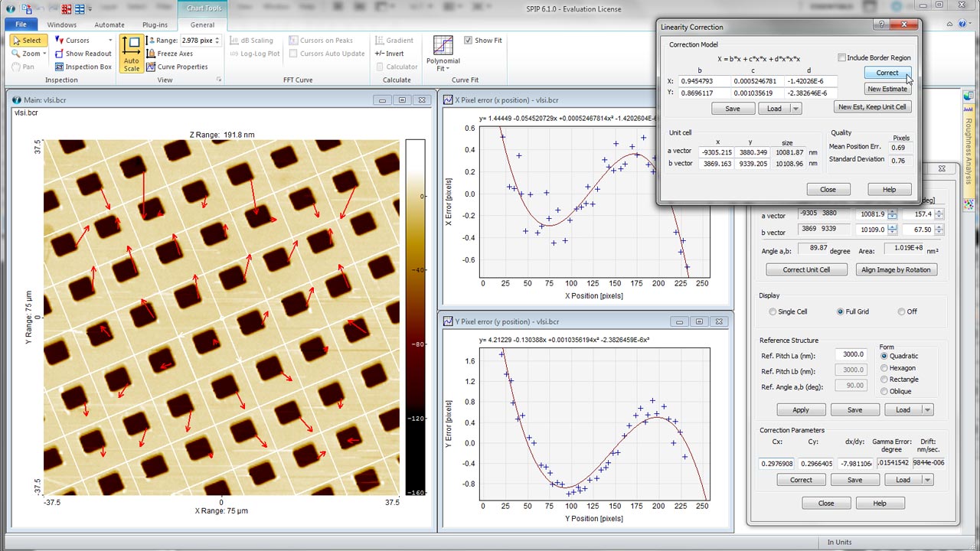Click New Est, Keep Unit Cell button
Viewport: 980px width, 551px height.
[872, 107]
